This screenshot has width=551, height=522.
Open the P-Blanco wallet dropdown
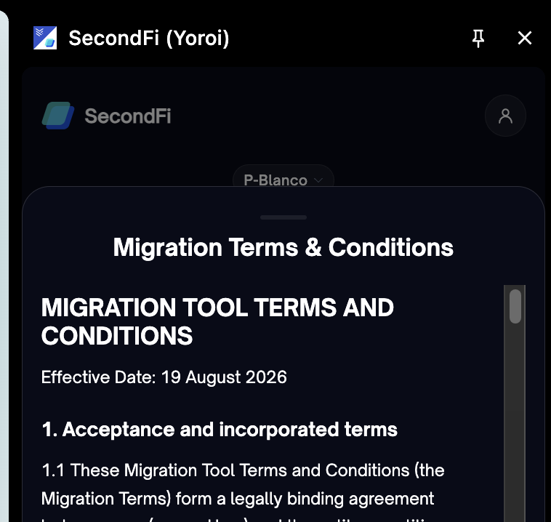[x=283, y=180]
